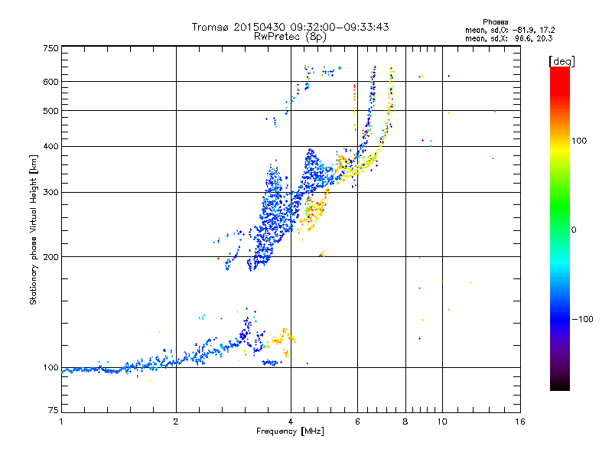The height and width of the screenshot is (459, 612).
Task: Click the x-axis tick label '10'
Action: [x=442, y=422]
